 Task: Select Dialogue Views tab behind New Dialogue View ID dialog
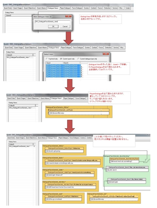click(x=53, y=8)
